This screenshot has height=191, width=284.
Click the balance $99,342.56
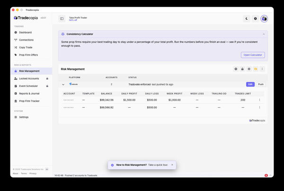pyautogui.click(x=106, y=100)
